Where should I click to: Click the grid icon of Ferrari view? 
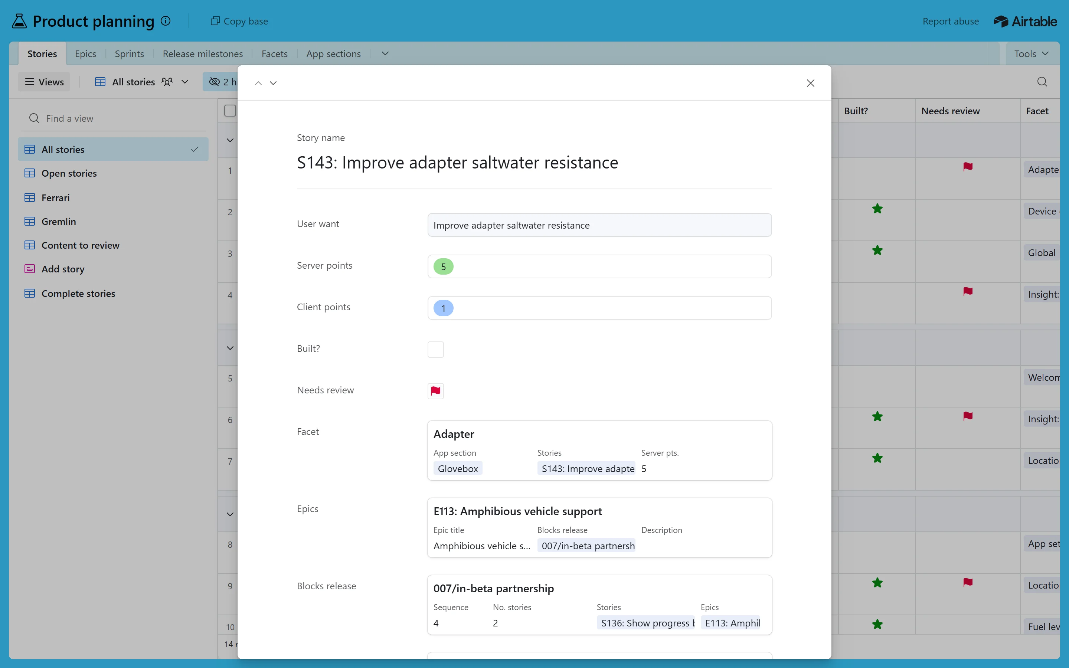(x=30, y=197)
